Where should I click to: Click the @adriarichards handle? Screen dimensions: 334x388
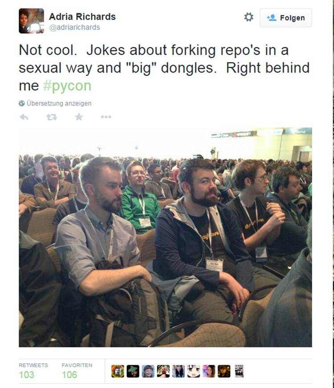coord(74,27)
